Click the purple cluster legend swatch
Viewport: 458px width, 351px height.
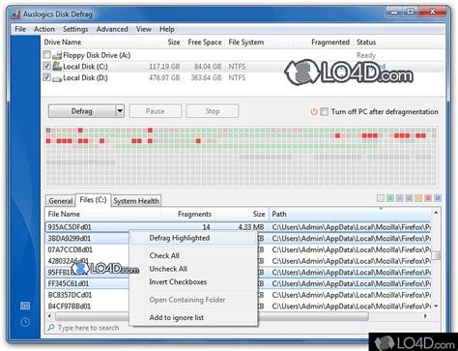pyautogui.click(x=399, y=198)
